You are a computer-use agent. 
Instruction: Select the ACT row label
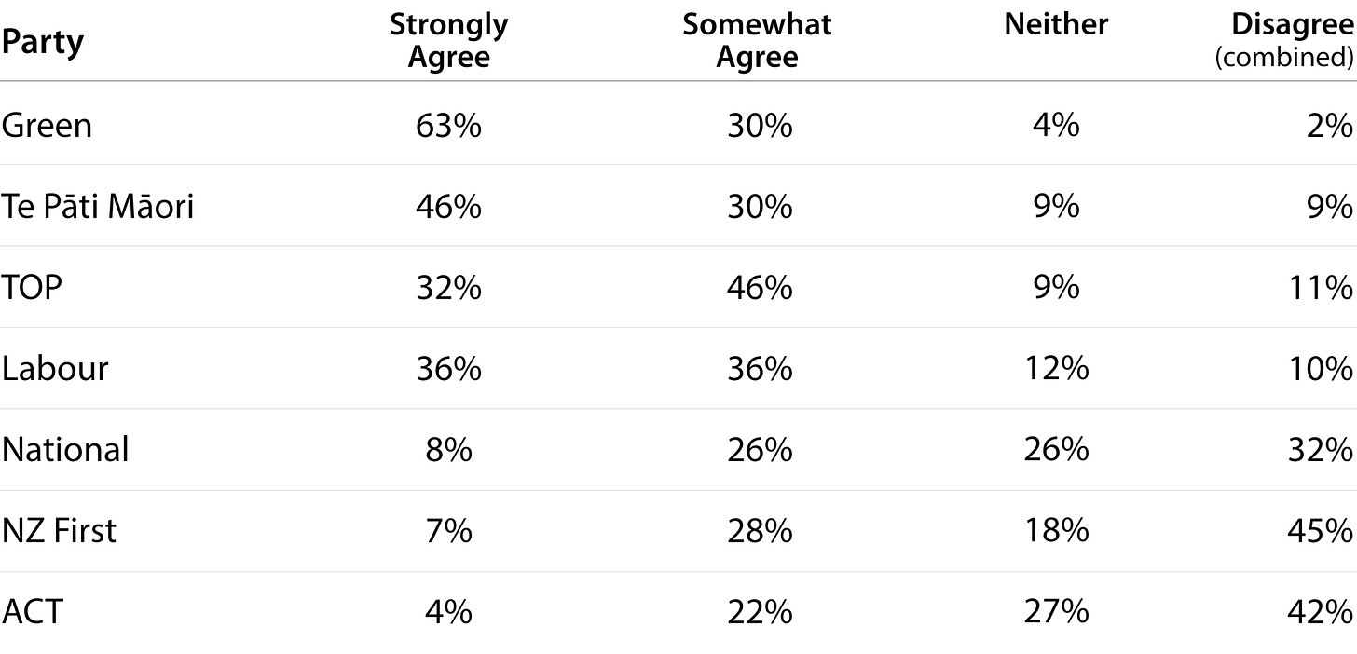[33, 613]
